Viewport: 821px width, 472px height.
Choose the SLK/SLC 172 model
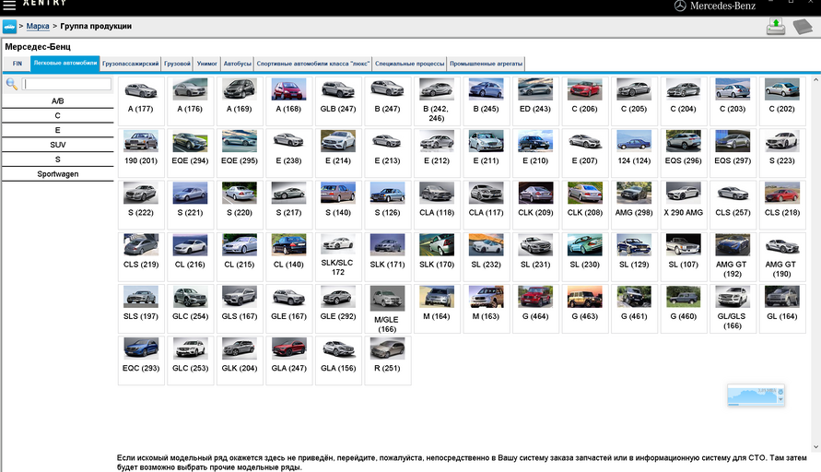point(338,256)
